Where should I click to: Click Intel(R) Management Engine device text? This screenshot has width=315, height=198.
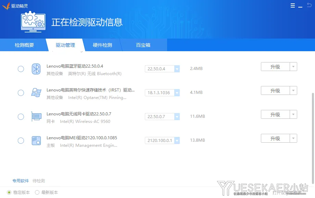pyautogui.click(x=88, y=145)
